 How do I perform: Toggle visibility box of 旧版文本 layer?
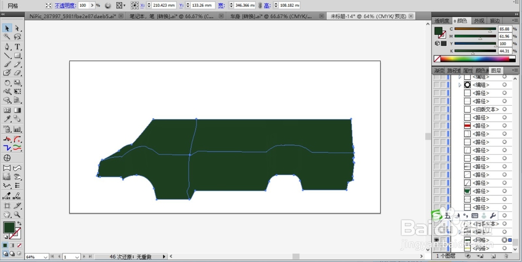(x=436, y=109)
